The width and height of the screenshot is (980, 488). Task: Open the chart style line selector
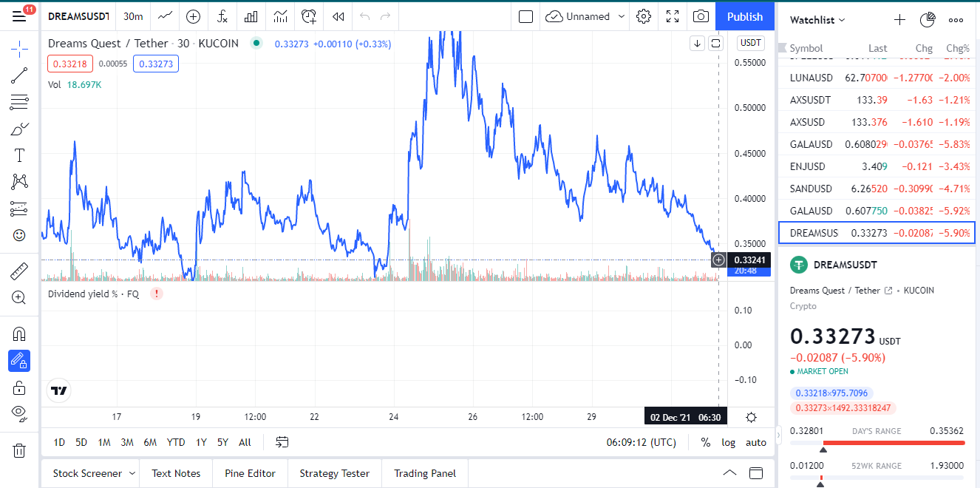click(166, 16)
